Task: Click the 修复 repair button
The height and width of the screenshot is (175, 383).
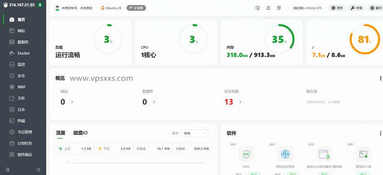Action: [x=356, y=8]
